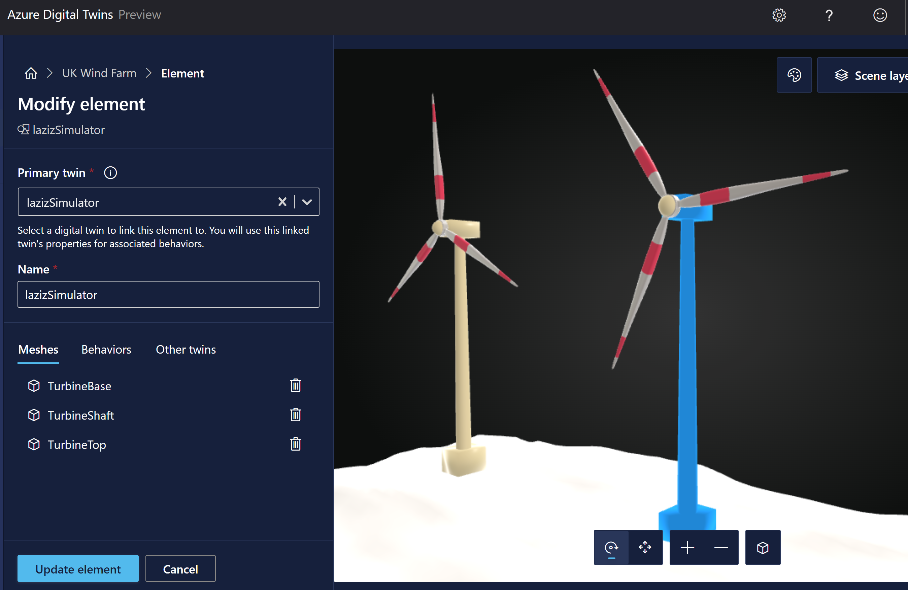
Task: Remove the TurbineShaft mesh
Action: point(295,415)
